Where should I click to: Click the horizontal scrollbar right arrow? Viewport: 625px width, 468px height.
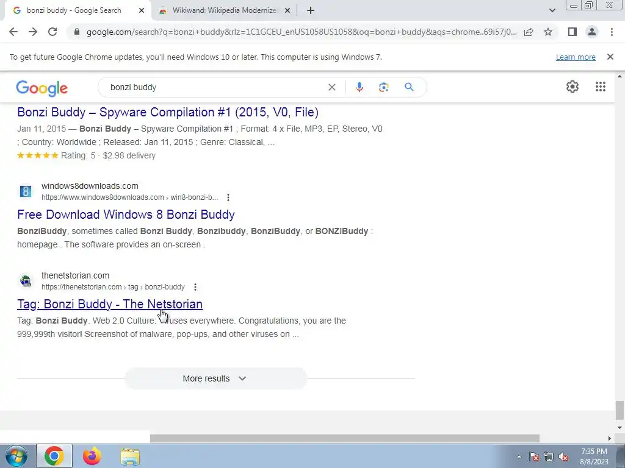[x=610, y=438]
